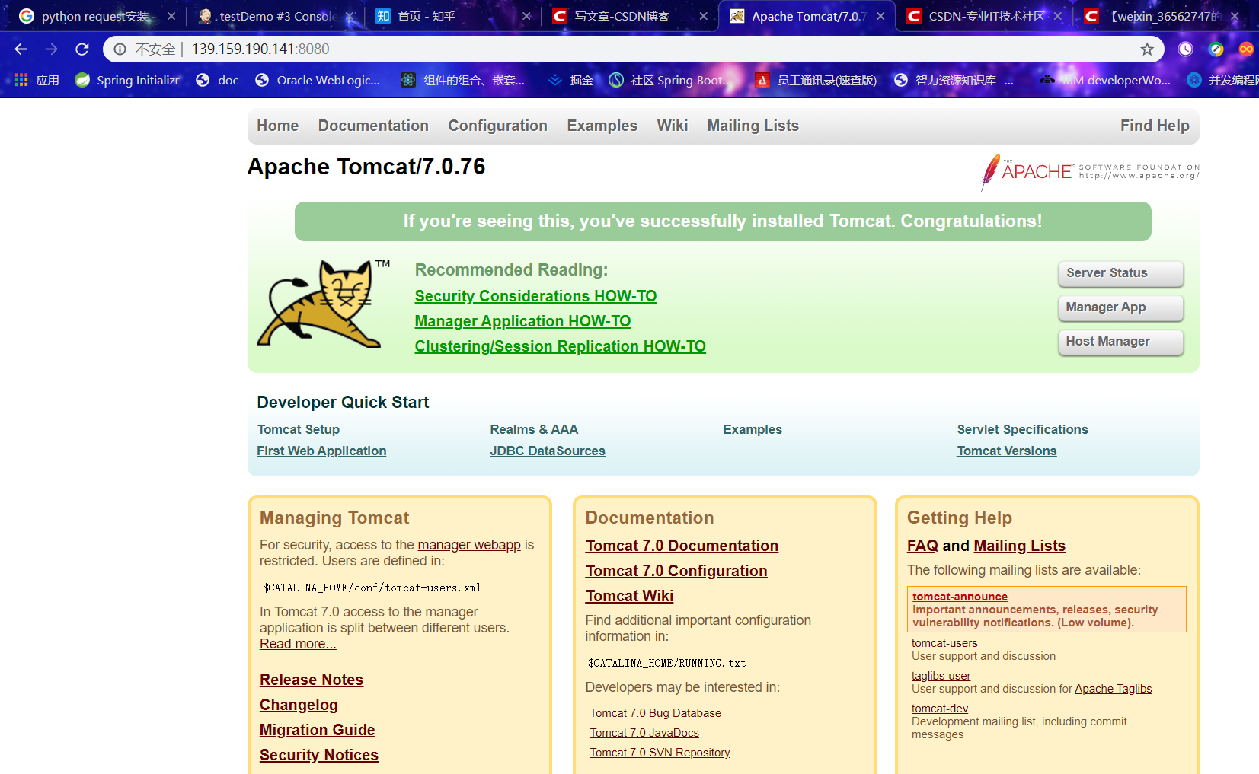1259x774 pixels.
Task: Open Tomcat 7.0 Documentation link
Action: [682, 546]
